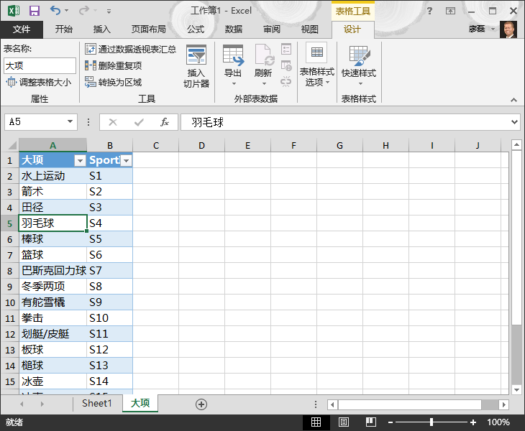The height and width of the screenshot is (431, 525).
Task: Click the table name input field
Action: pos(39,65)
